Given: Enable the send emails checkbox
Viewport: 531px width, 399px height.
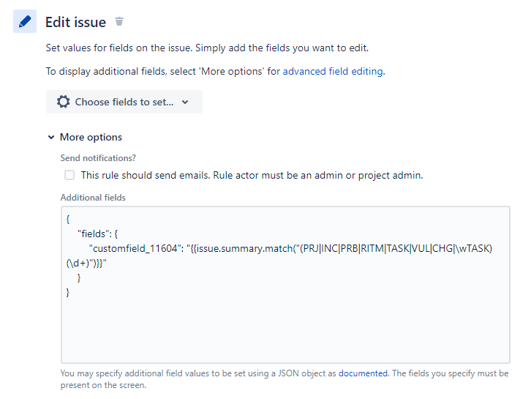Looking at the screenshot, I should pyautogui.click(x=69, y=175).
